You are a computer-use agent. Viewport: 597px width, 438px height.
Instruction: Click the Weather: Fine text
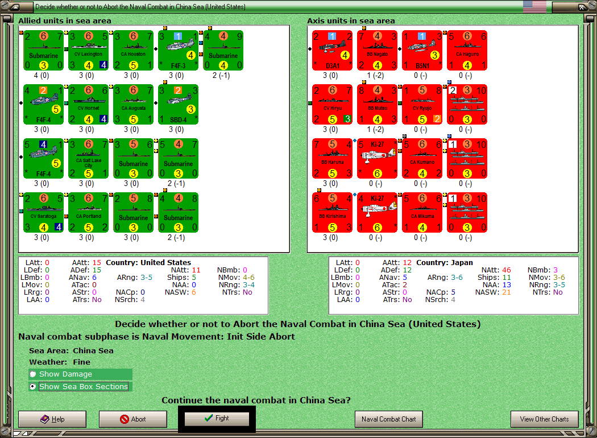60,362
